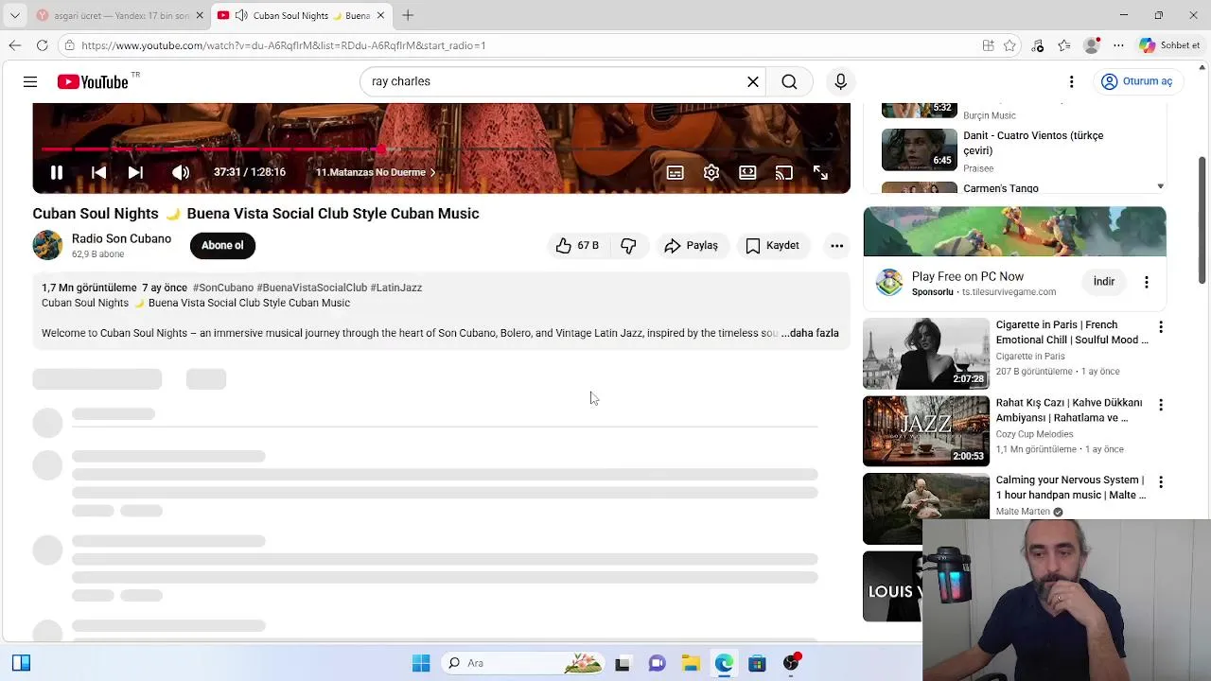Click the #BuenaVistaSocialClub hashtag
The width and height of the screenshot is (1211, 681).
coord(312,288)
